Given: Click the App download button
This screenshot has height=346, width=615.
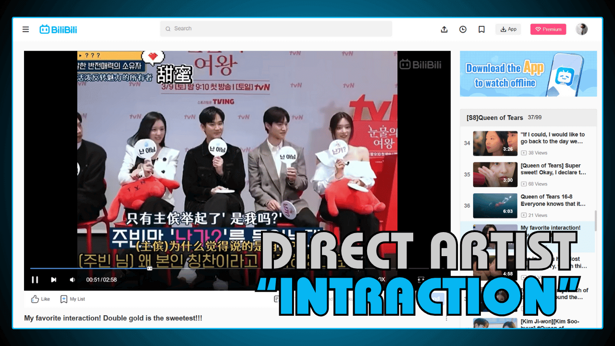Looking at the screenshot, I should click(508, 29).
